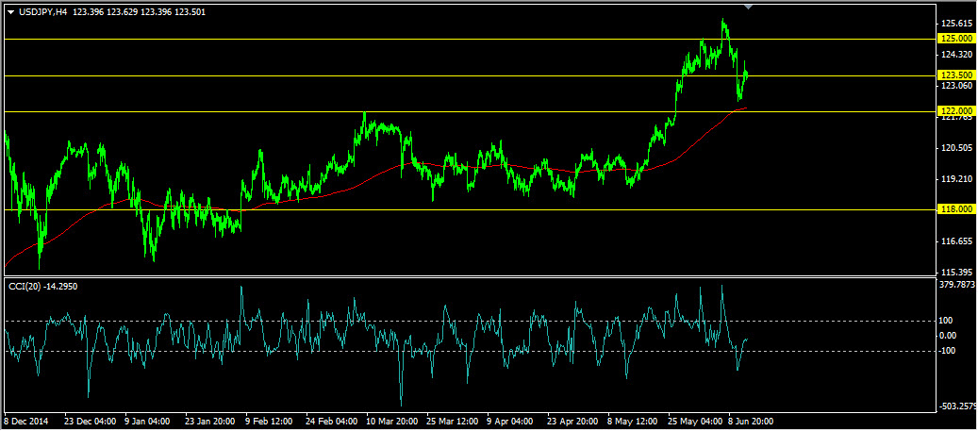Click the 23 Jan 20:00 time label
978x431 pixels.
[x=208, y=421]
